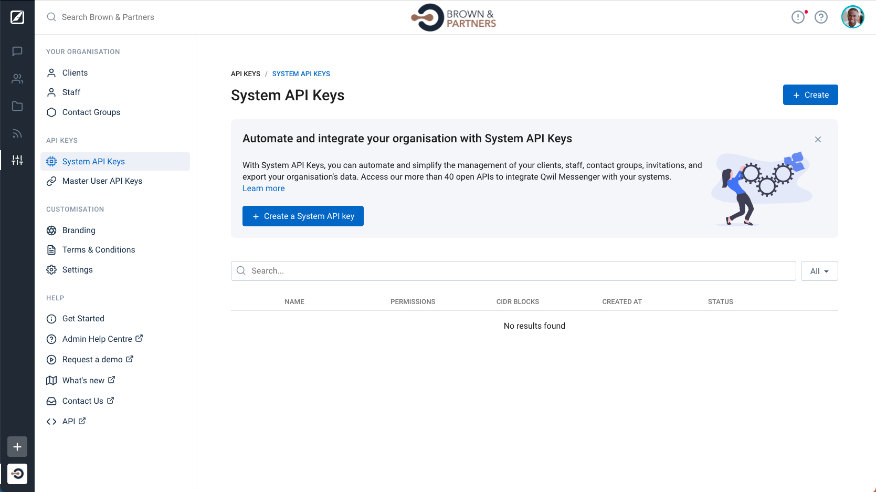
Task: Click the blue Create button top right
Action: pyautogui.click(x=810, y=95)
